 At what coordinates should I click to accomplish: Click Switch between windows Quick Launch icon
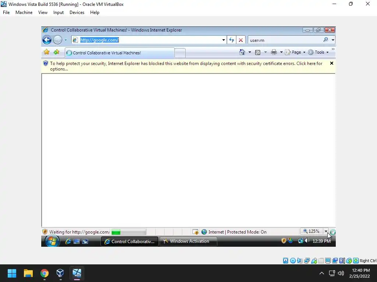(85, 242)
